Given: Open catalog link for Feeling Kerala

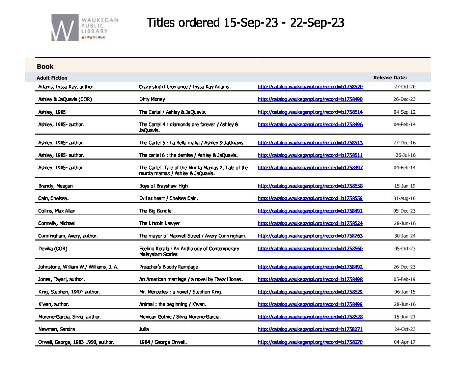Looking at the screenshot, I should tap(310, 249).
